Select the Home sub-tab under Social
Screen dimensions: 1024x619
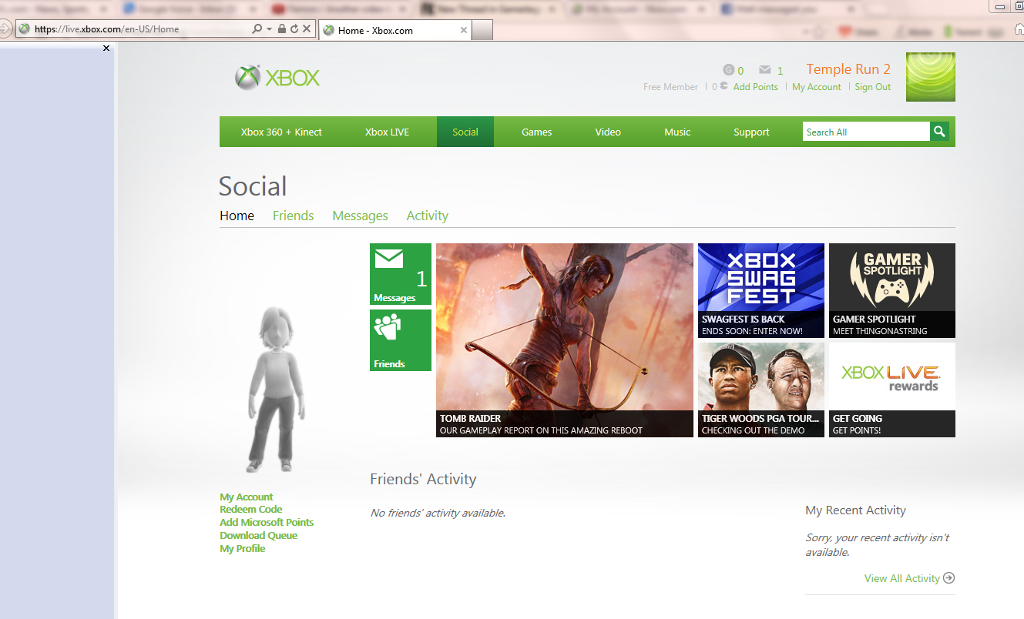[237, 216]
